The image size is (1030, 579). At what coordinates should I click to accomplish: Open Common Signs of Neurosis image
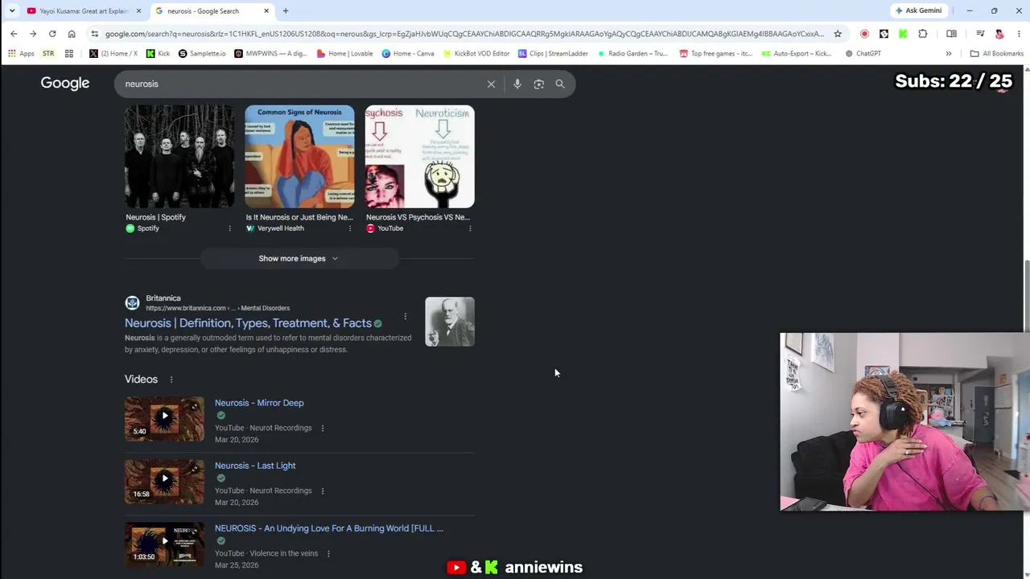(299, 157)
